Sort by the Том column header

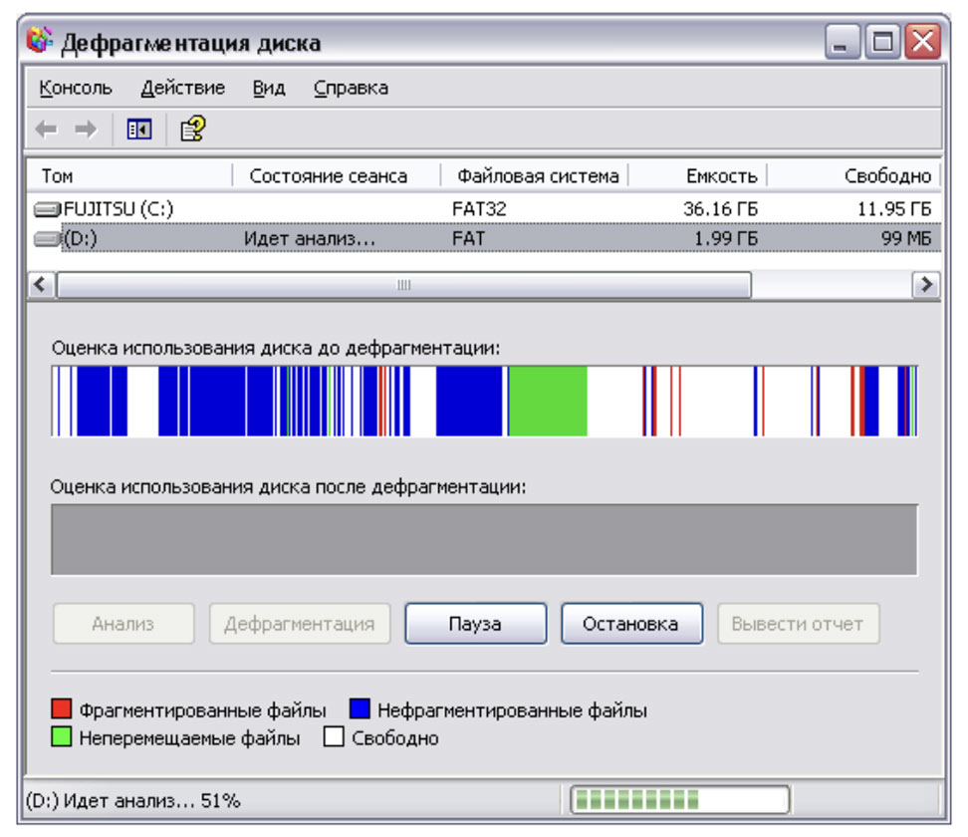129,176
